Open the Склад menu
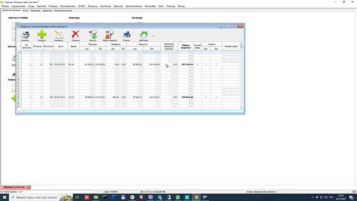 pos(31,6)
